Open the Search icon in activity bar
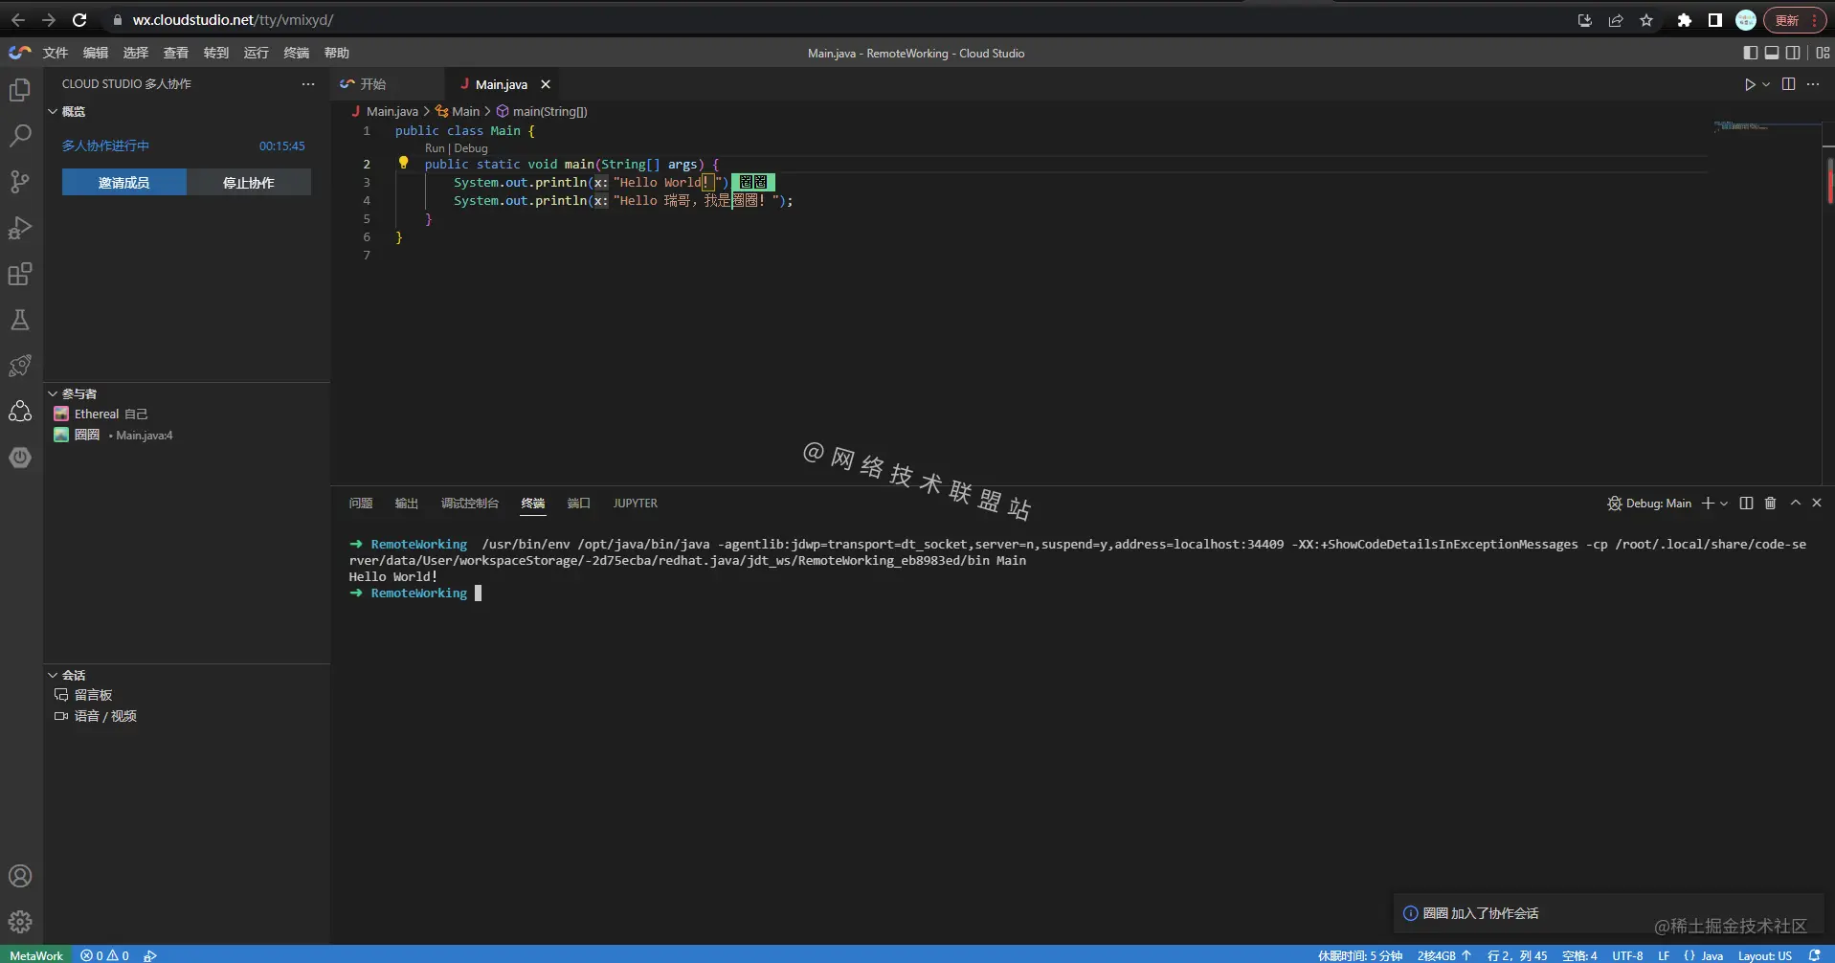Viewport: 1835px width, 963px height. coord(20,136)
